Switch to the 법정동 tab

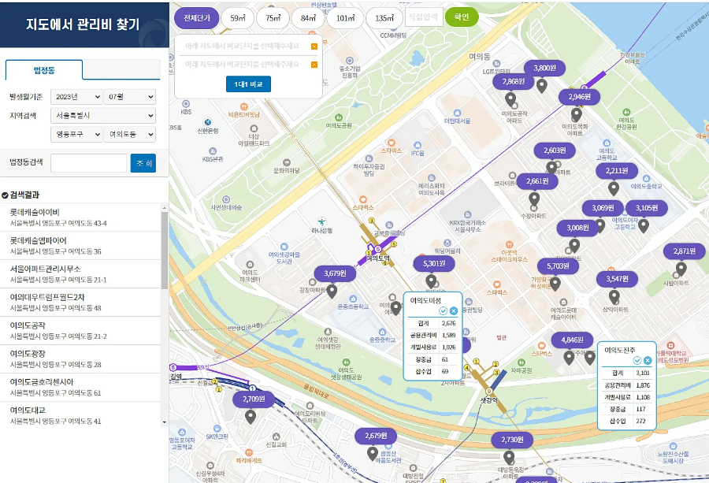(44, 70)
